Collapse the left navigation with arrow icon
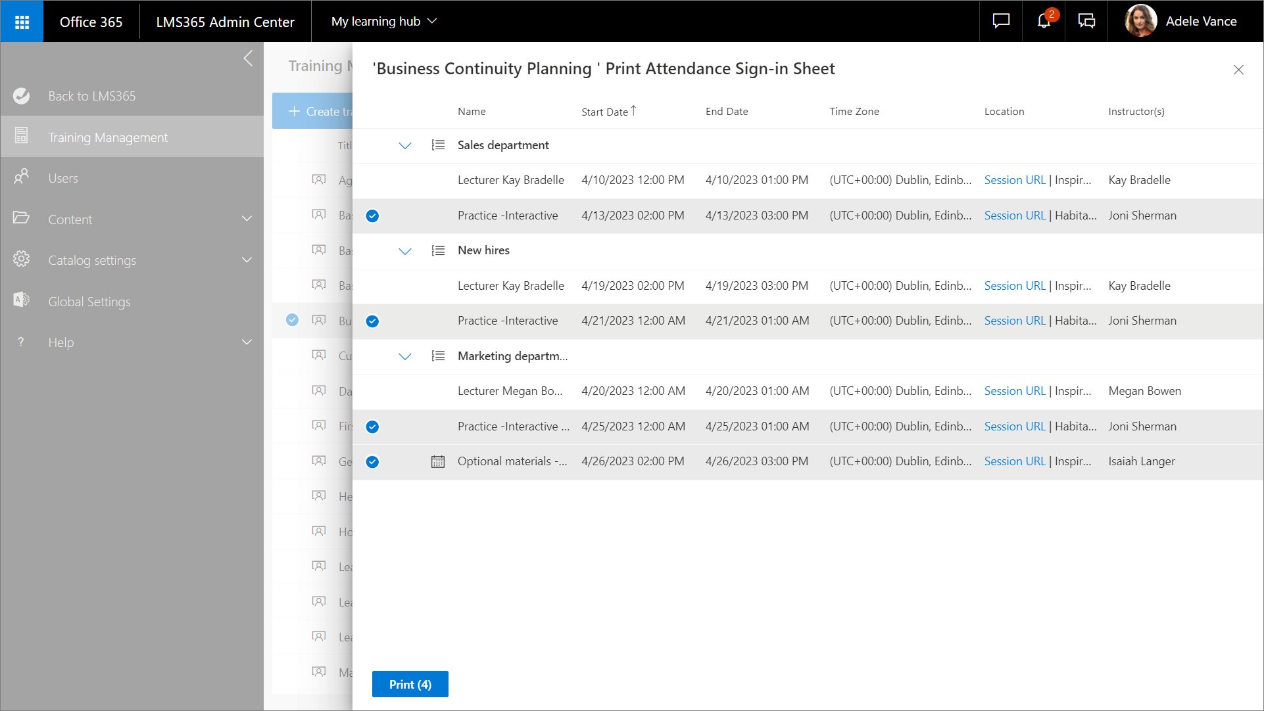 [x=248, y=58]
